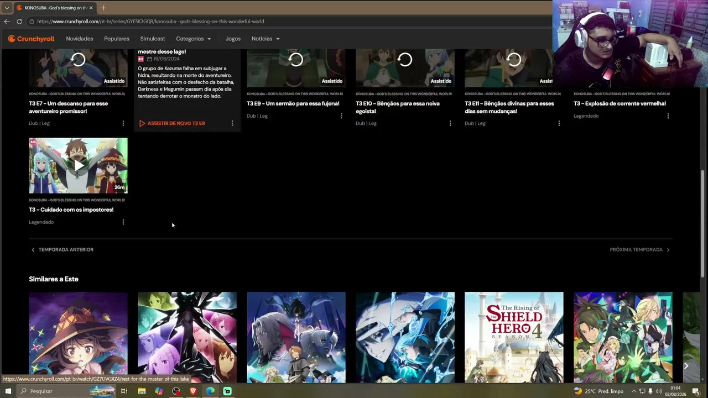708x398 pixels.
Task: Open the Megumin witch-hat similar series poster
Action: tap(78, 337)
